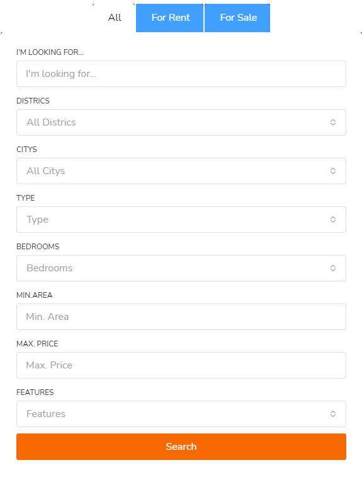
Task: Switch to the All tab
Action: pyautogui.click(x=115, y=18)
